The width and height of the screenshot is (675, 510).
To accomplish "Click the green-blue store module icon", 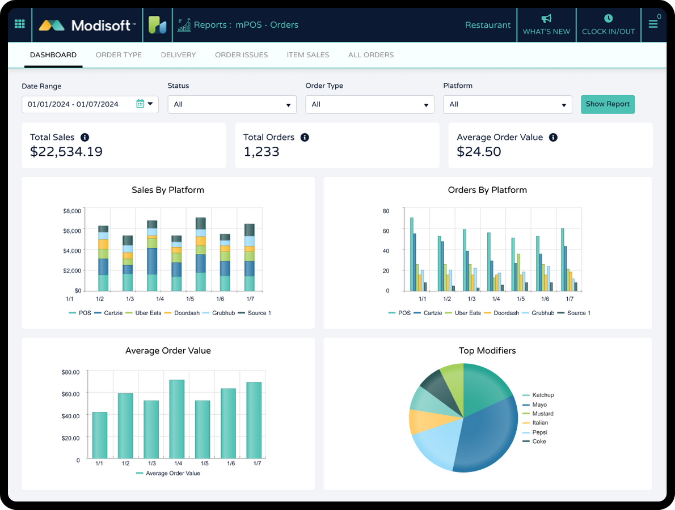I will [157, 25].
